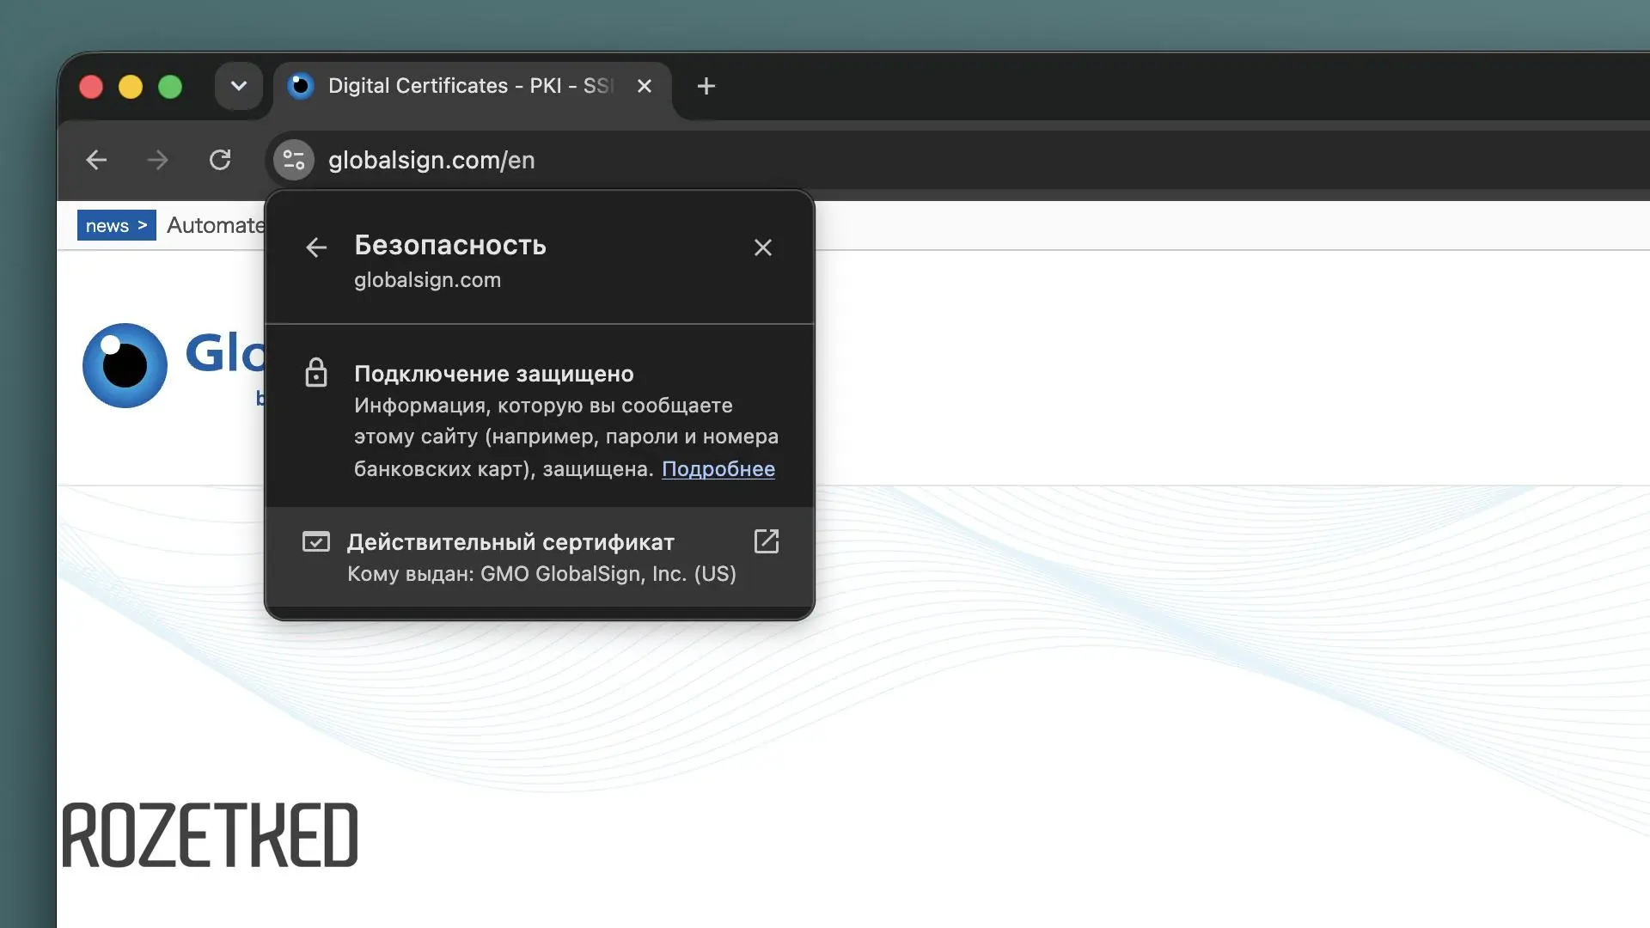
Task: Click the browser forward arrow button
Action: (x=158, y=160)
